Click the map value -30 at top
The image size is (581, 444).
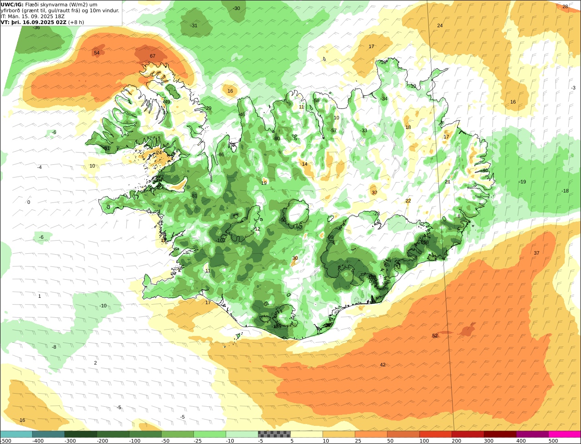point(236,8)
